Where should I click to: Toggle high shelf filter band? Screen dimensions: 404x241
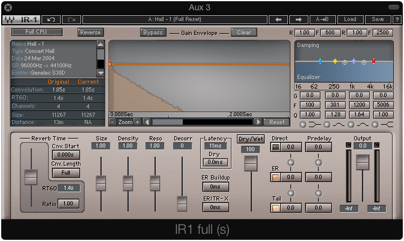[x=375, y=125]
